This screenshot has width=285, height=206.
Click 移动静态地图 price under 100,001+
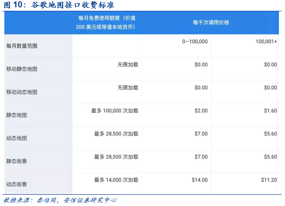pyautogui.click(x=270, y=65)
